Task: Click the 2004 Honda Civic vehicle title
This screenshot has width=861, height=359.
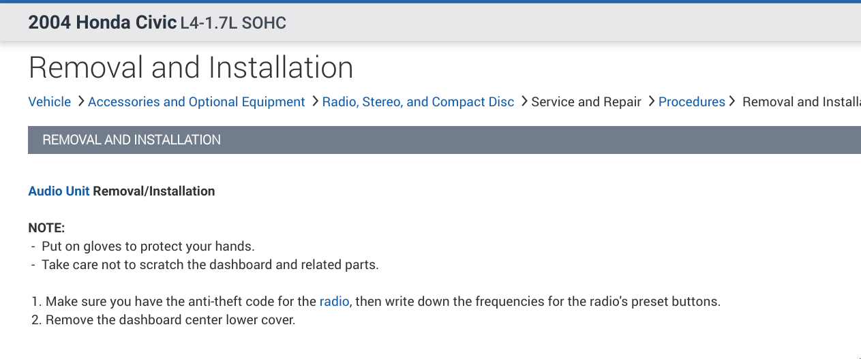Action: click(102, 22)
